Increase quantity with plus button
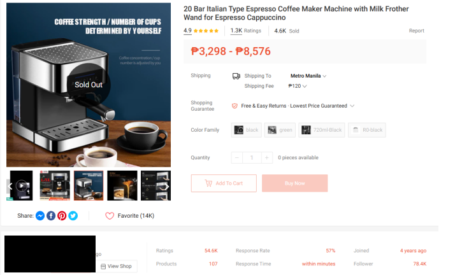This screenshot has height=275, width=455. tap(266, 158)
